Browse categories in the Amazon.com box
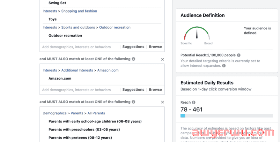The image size is (280, 142). coord(155,90)
